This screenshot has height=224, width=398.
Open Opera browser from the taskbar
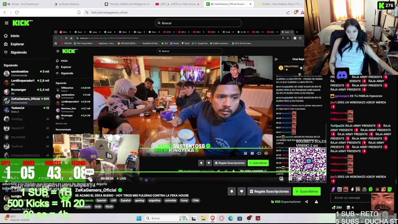(x=221, y=218)
